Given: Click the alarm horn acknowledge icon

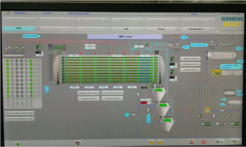Looking at the screenshot, I should pos(219,141).
